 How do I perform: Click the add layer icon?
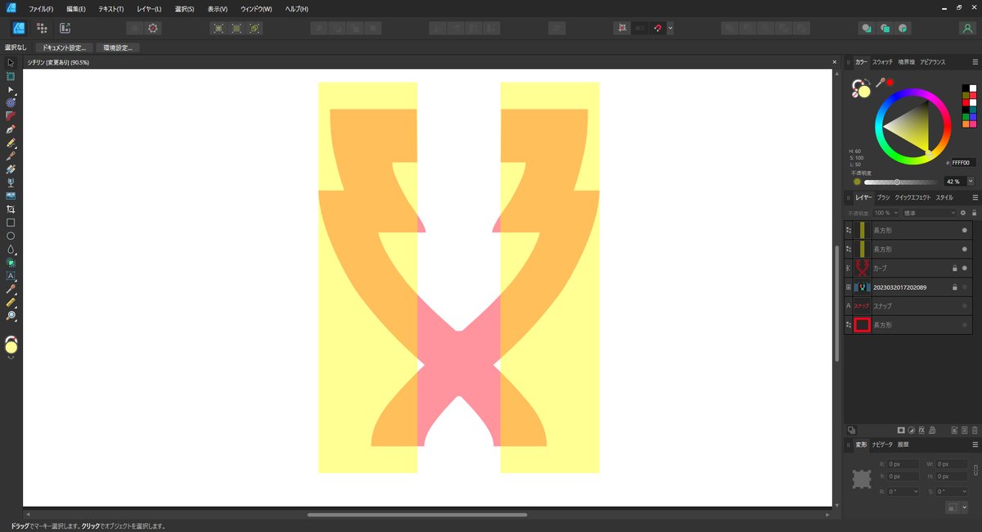pyautogui.click(x=954, y=430)
